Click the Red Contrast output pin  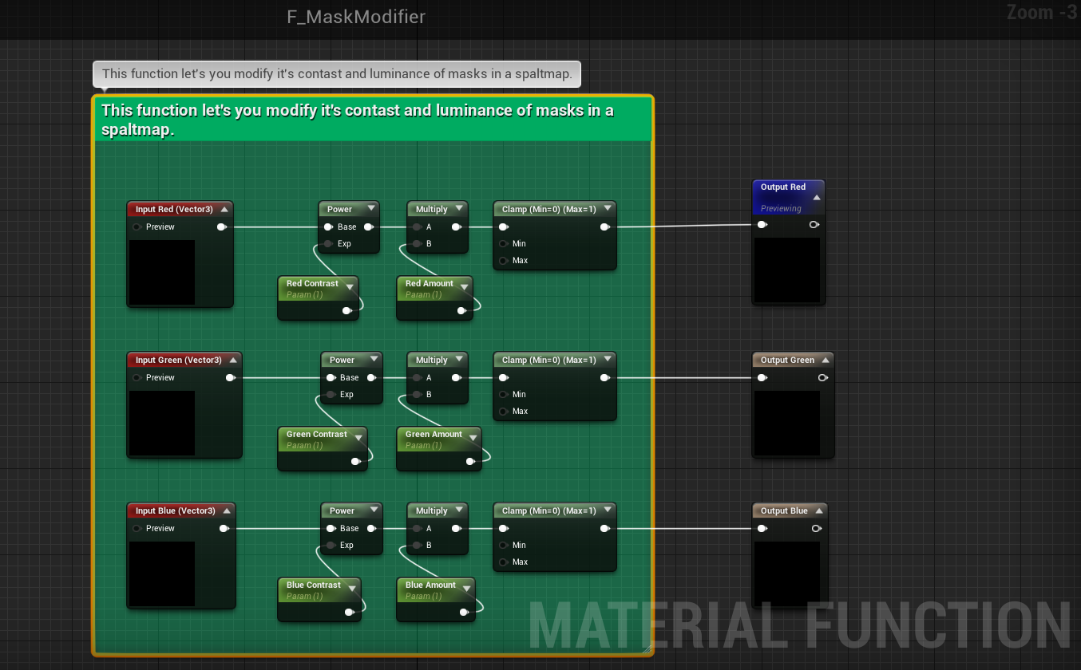pyautogui.click(x=347, y=311)
